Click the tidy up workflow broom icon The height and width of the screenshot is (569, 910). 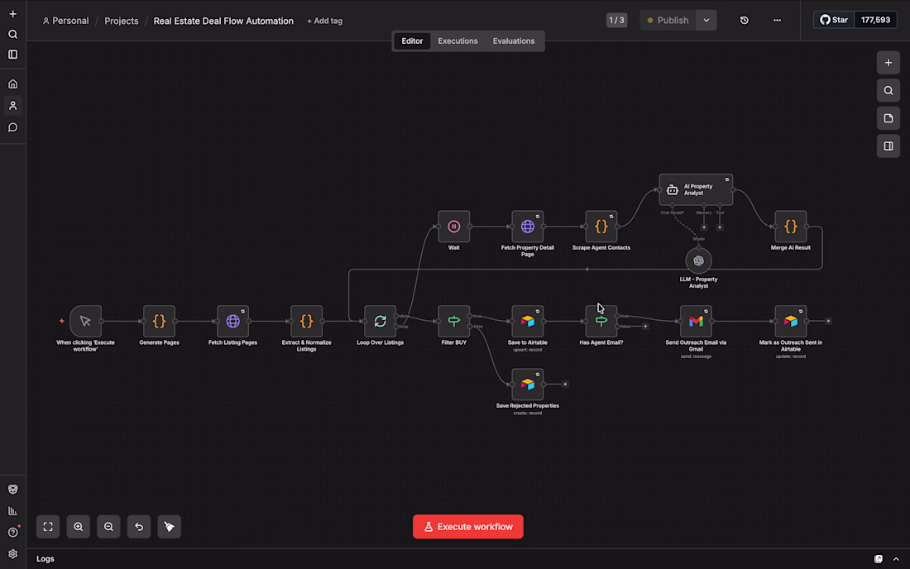169,527
